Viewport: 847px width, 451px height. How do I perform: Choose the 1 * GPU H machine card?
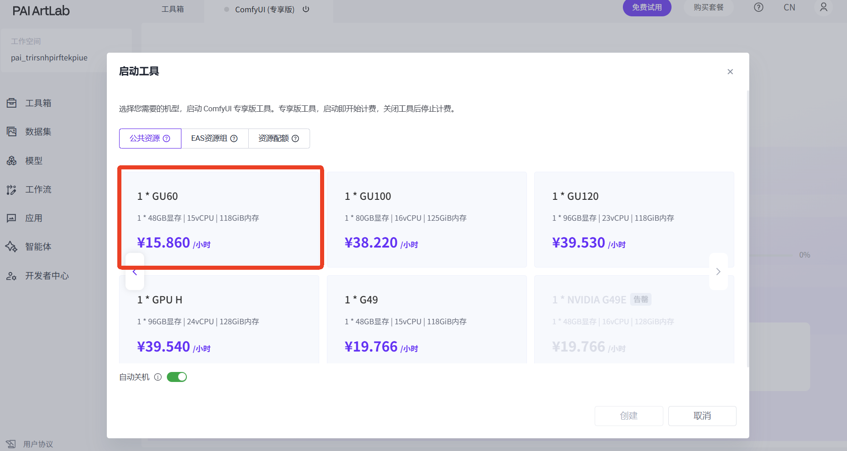(x=219, y=319)
